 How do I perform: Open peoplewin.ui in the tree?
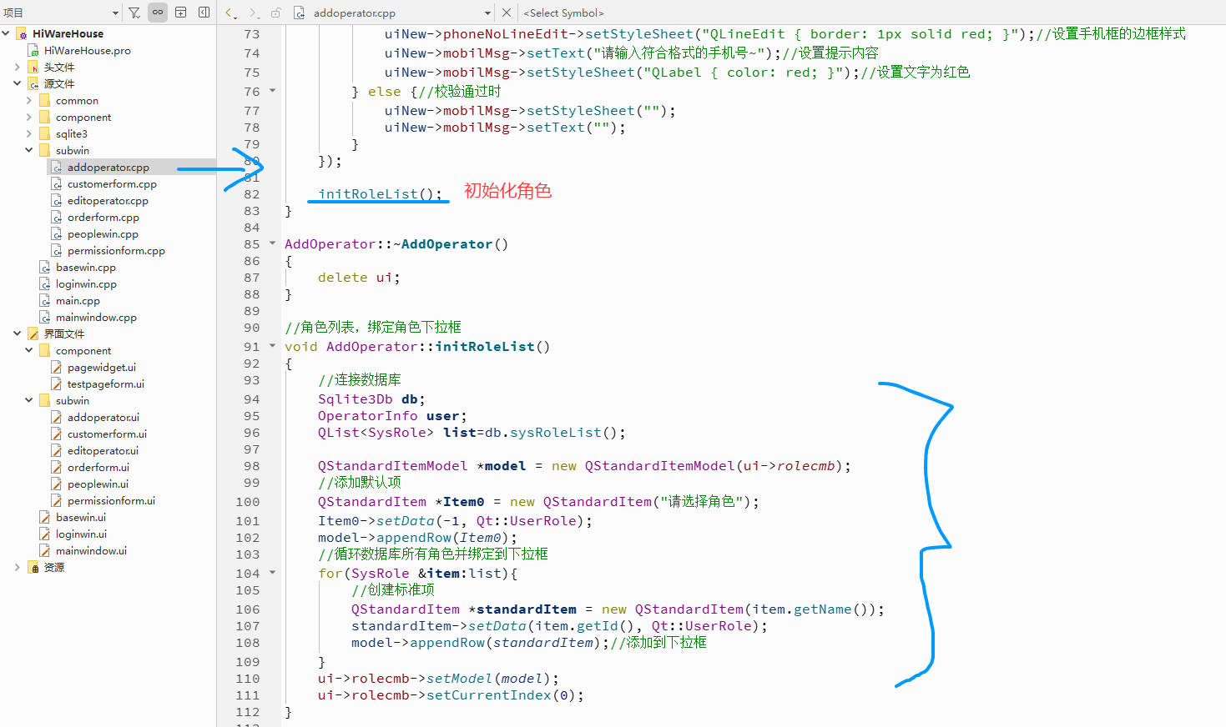click(x=98, y=484)
